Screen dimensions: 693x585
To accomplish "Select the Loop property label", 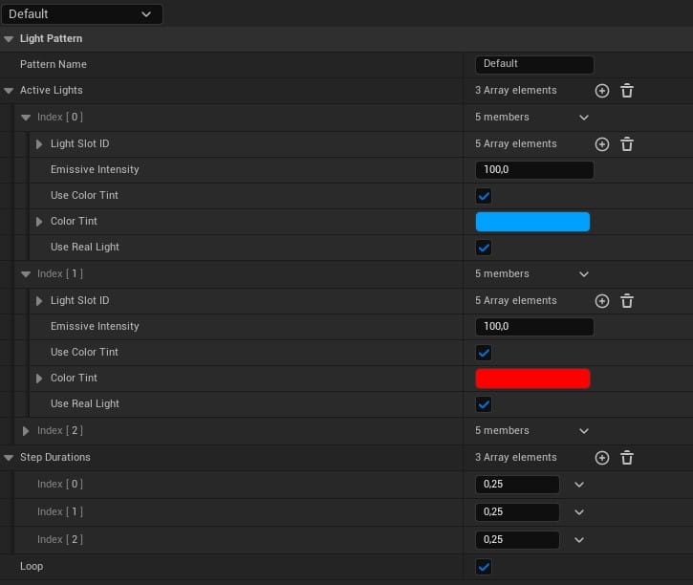I will [32, 567].
